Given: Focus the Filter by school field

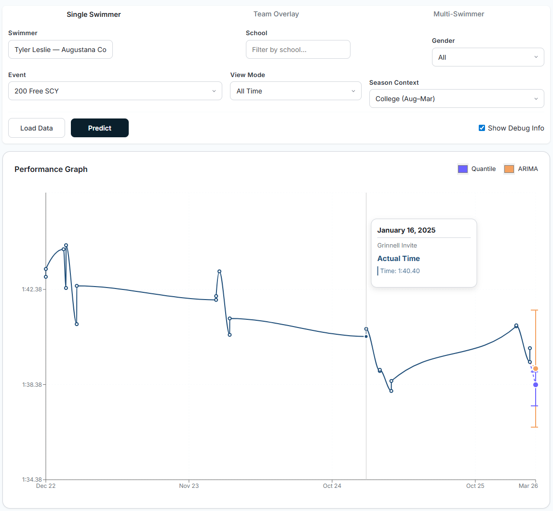Looking at the screenshot, I should pos(298,50).
